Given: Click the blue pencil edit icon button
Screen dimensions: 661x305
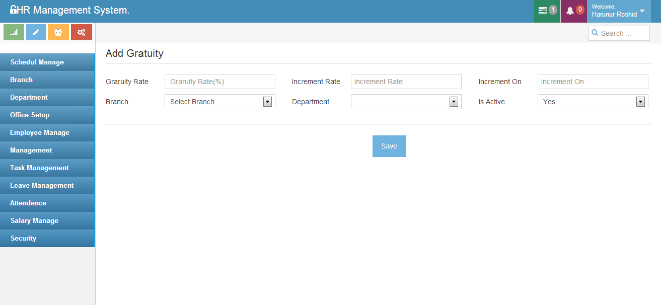Looking at the screenshot, I should coord(36,32).
